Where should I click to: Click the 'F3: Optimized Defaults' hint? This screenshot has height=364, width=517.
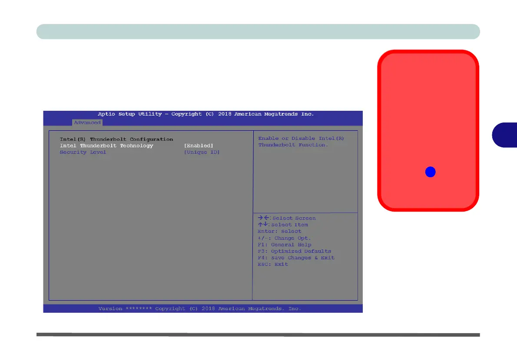click(x=295, y=251)
